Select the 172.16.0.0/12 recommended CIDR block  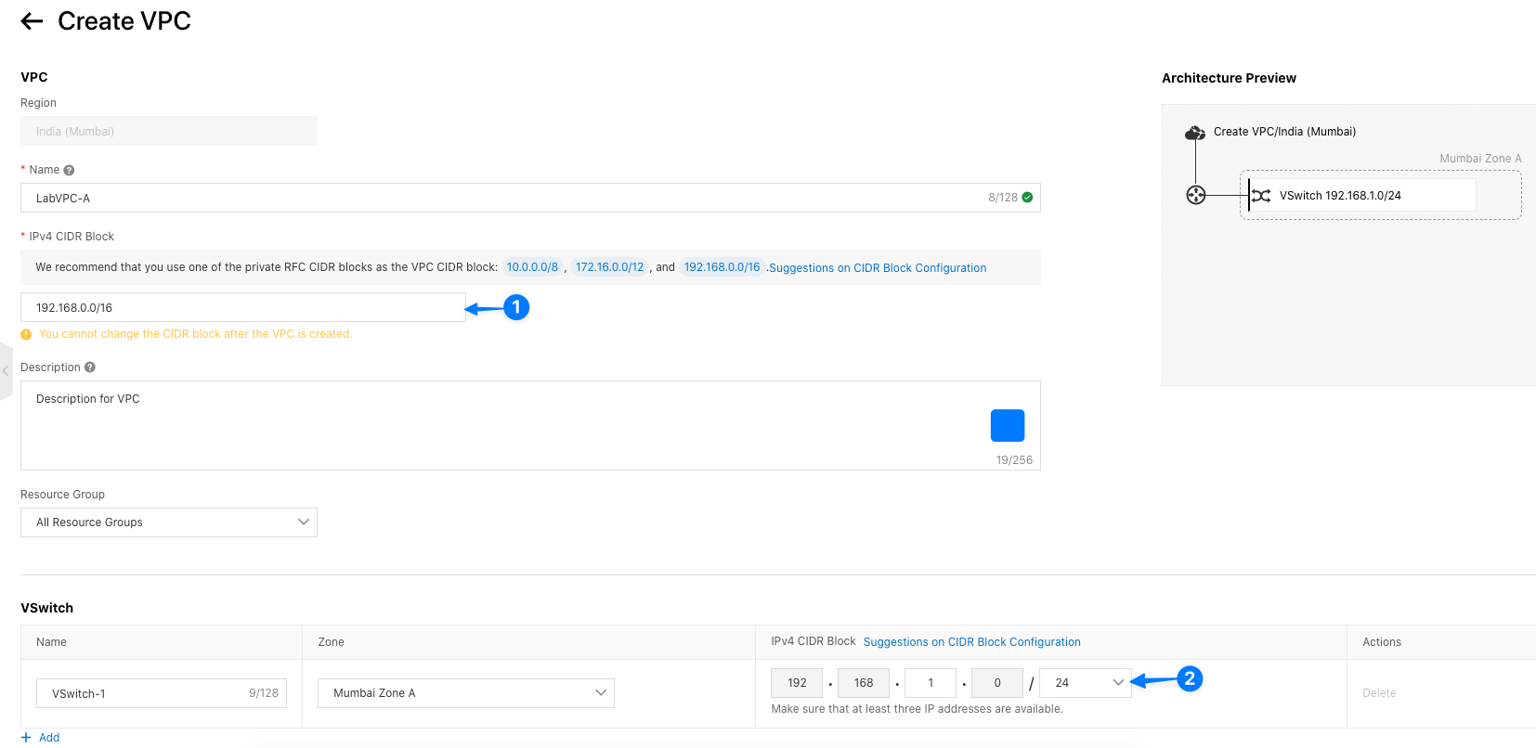[609, 267]
